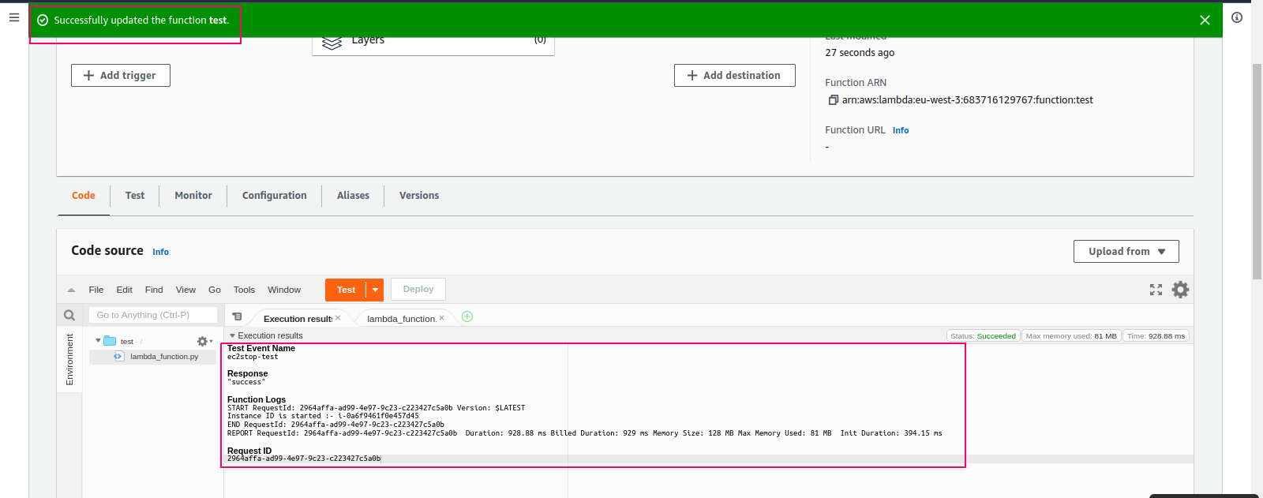Copy the Function ARN using copy icon
Image resolution: width=1263 pixels, height=498 pixels.
point(833,100)
